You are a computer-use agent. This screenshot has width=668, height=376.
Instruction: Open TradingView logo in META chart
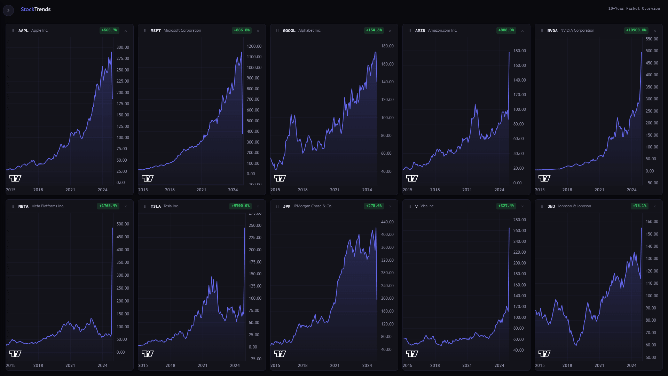click(x=15, y=354)
